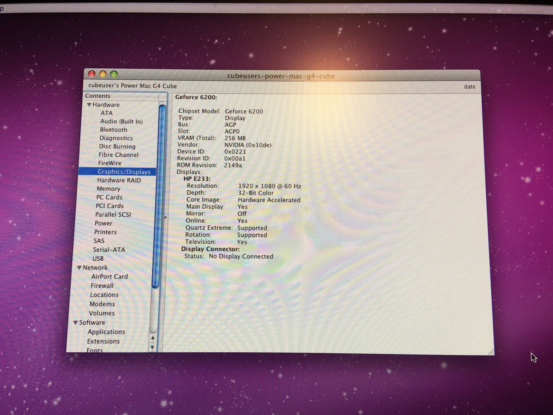Click the Chipset Model value Geforce 6200
The image size is (553, 415).
tap(244, 111)
